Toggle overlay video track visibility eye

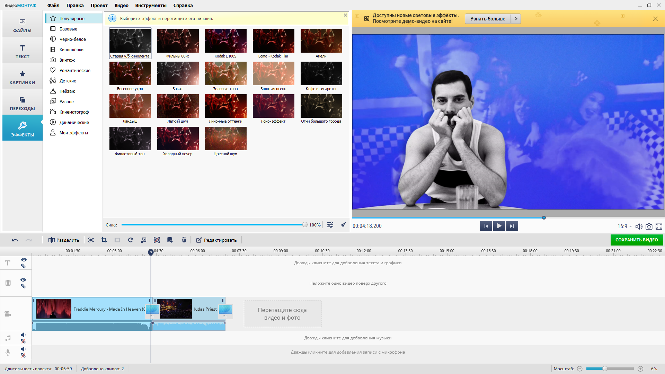tap(23, 280)
